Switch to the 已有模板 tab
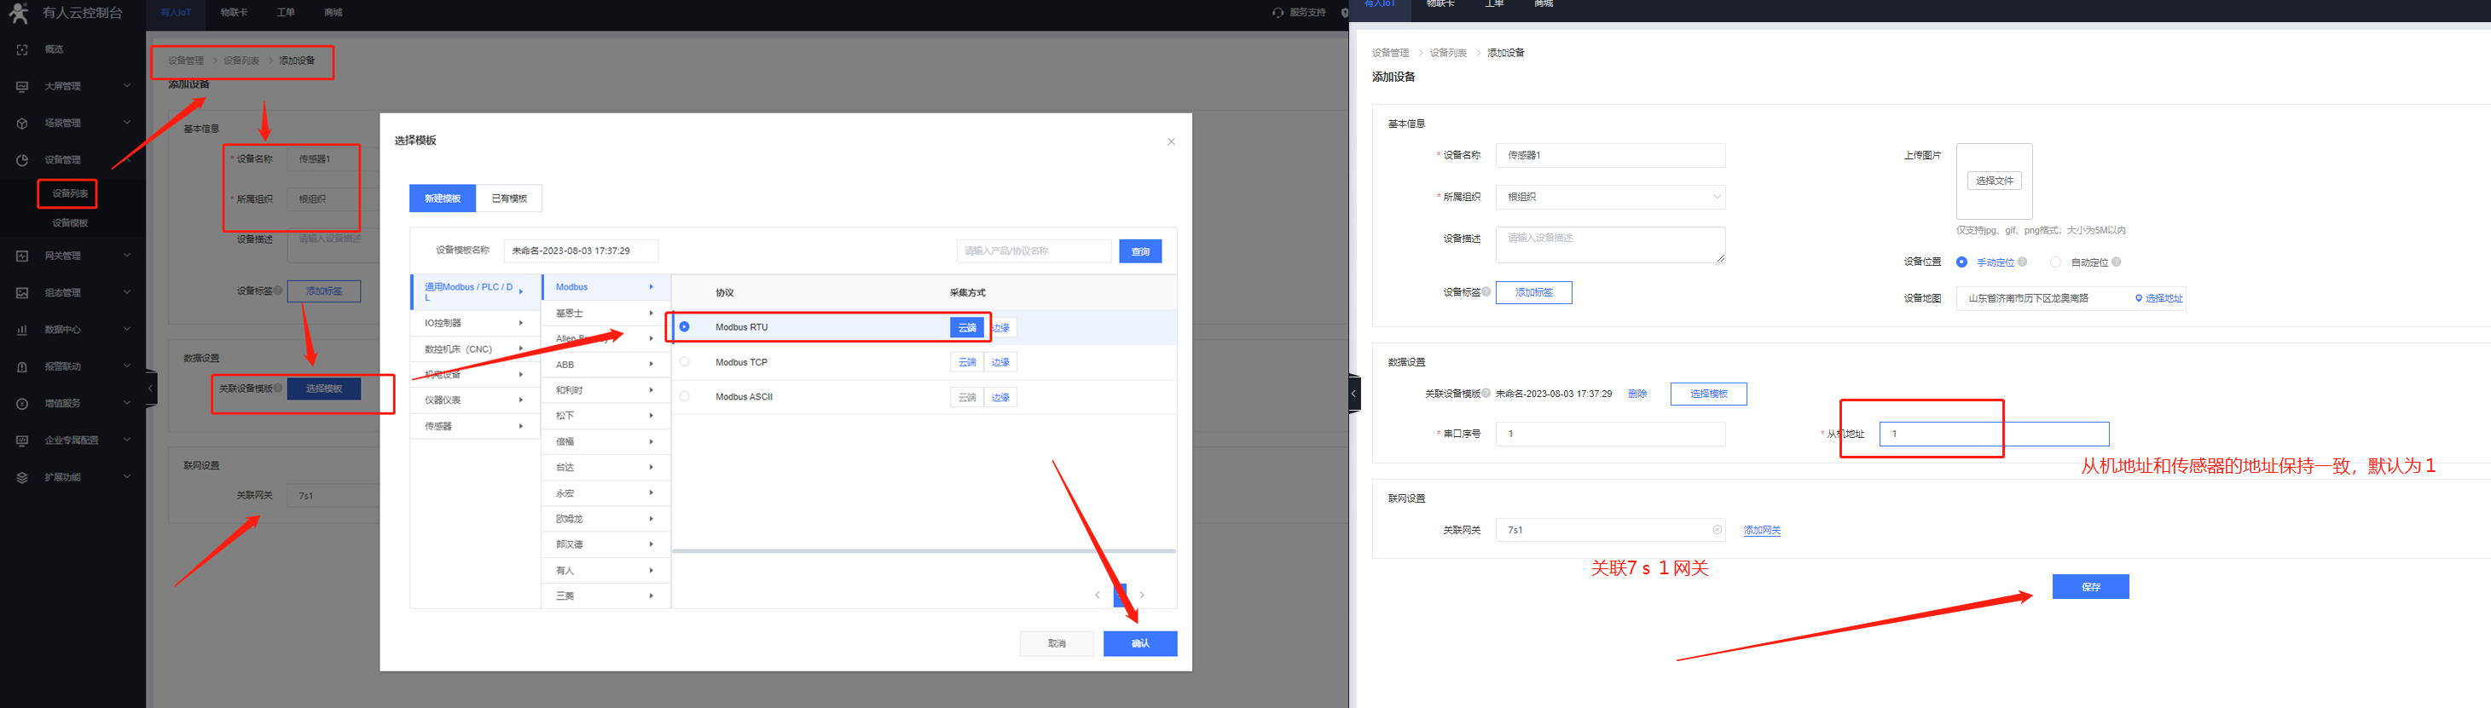The height and width of the screenshot is (708, 2491). click(x=508, y=198)
